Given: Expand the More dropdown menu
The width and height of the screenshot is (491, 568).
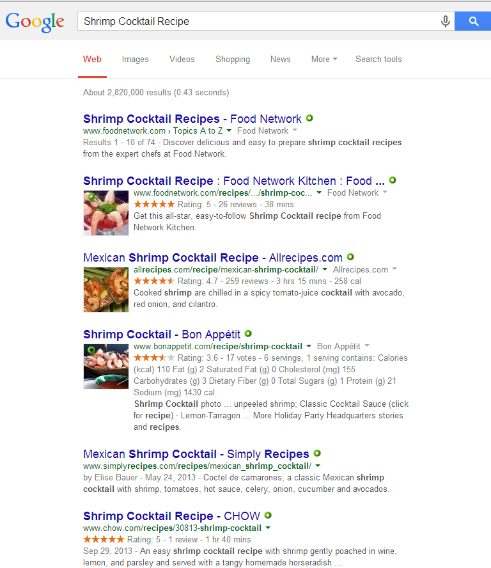Looking at the screenshot, I should point(324,59).
